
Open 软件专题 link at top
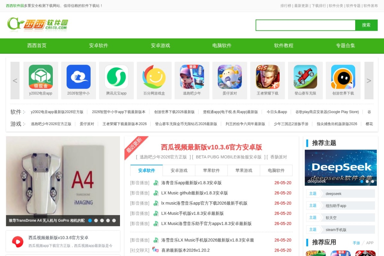click(x=353, y=6)
